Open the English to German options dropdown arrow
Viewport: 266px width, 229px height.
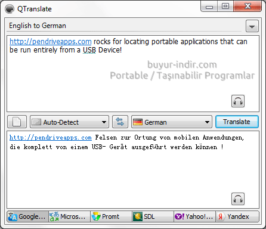pyautogui.click(x=252, y=26)
